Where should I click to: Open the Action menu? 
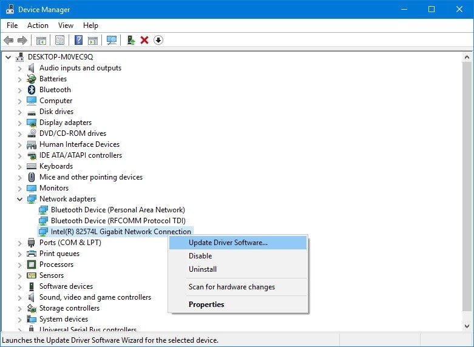[x=38, y=25]
